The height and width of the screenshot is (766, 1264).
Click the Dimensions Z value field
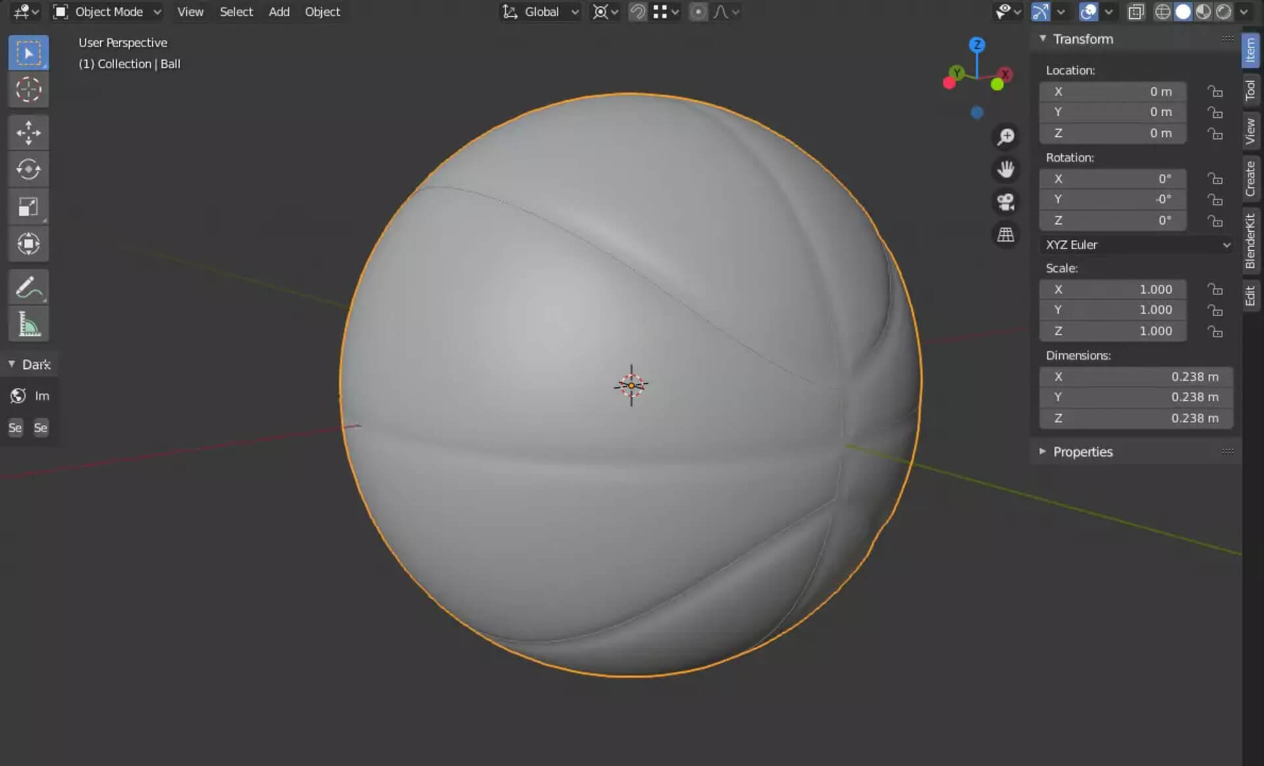click(1136, 418)
